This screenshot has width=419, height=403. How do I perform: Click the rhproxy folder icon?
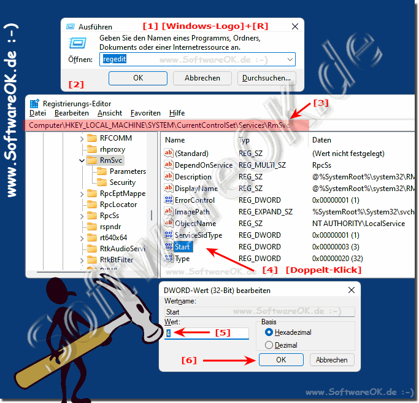coord(92,149)
